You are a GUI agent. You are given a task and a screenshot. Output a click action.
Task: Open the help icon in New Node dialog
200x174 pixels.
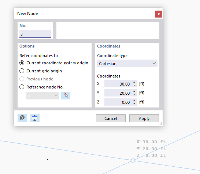22,118
